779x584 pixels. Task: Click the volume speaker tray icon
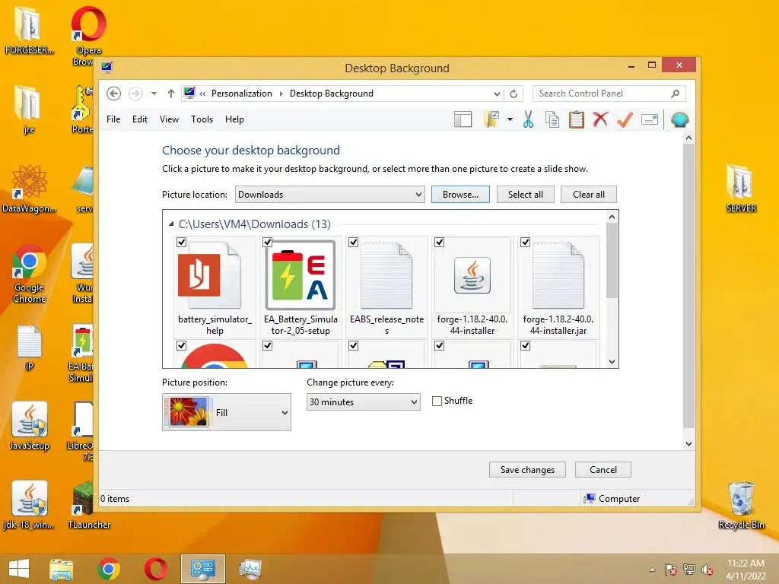(707, 570)
